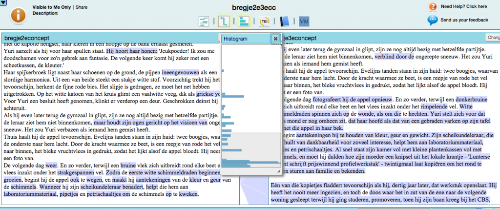Click the Histogram resize grip corner
The width and height of the screenshot is (500, 209).
(x=279, y=171)
